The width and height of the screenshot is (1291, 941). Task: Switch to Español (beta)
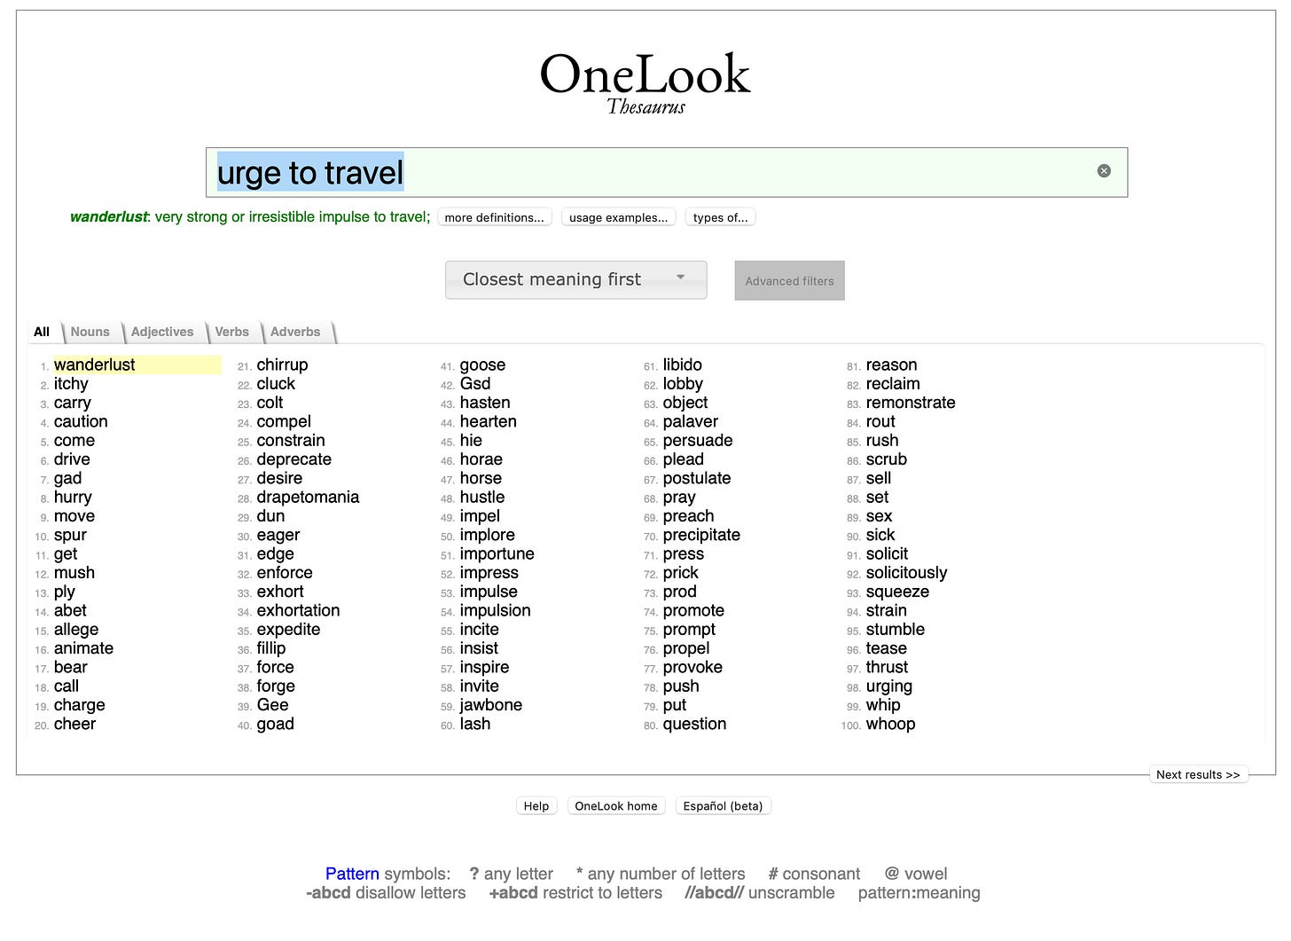tap(723, 805)
